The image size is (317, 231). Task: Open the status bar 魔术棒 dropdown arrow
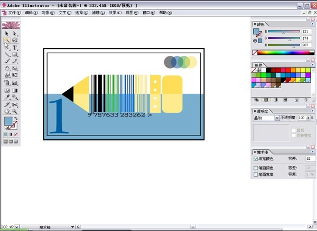coord(73,227)
